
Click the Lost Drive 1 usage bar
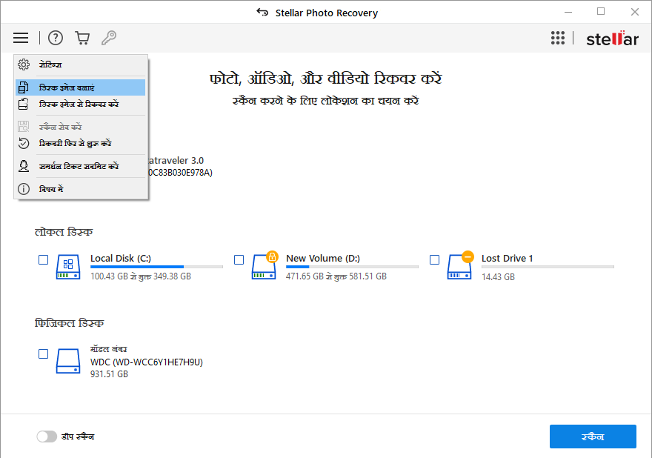(x=548, y=267)
